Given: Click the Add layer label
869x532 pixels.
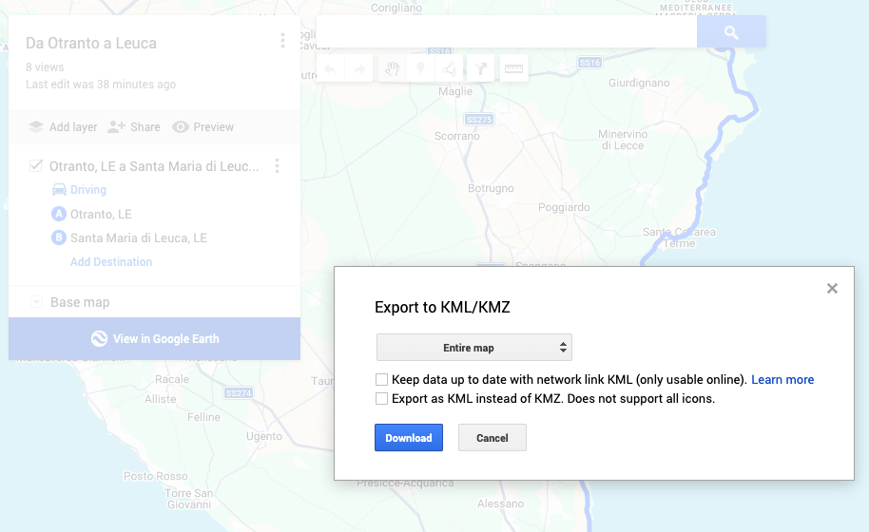Looking at the screenshot, I should pos(73,126).
